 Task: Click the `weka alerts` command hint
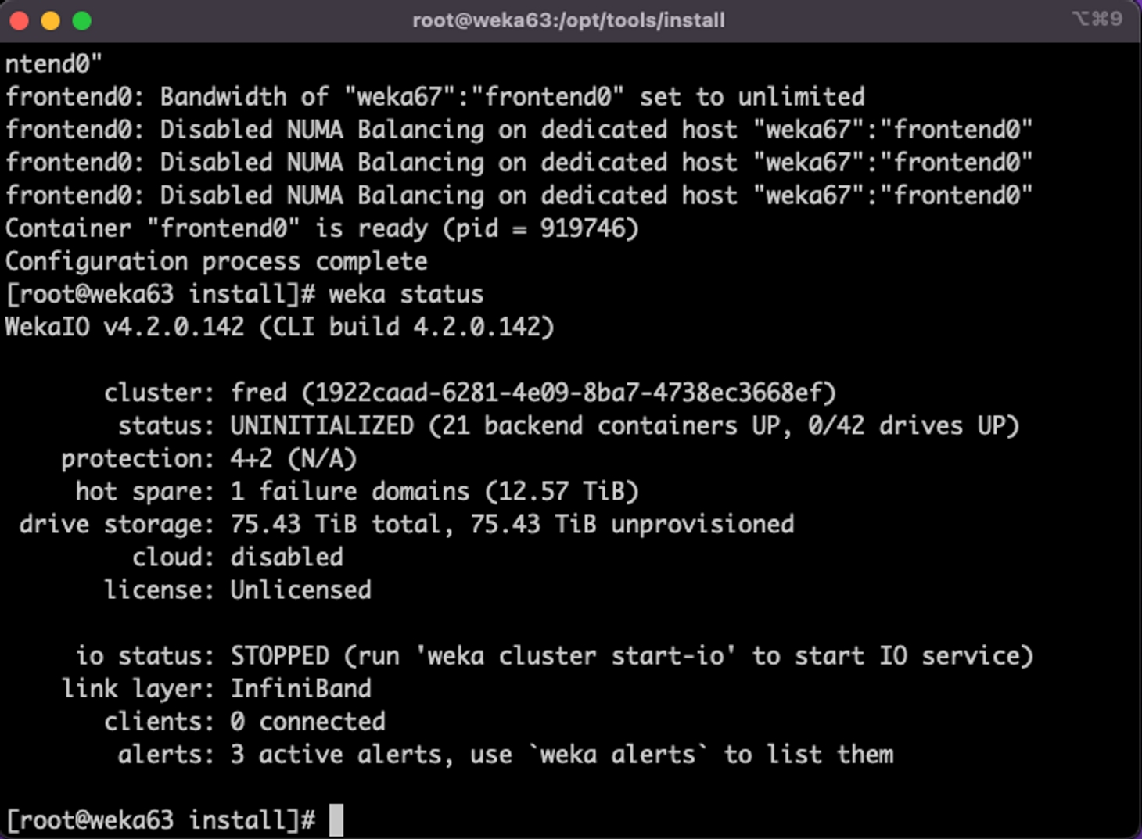point(617,755)
